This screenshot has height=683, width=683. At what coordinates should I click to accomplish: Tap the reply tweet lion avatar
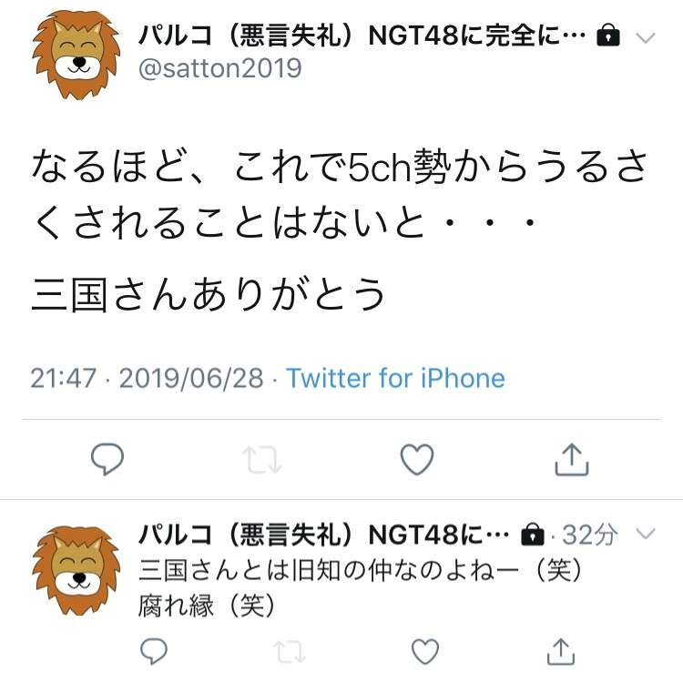point(76,570)
